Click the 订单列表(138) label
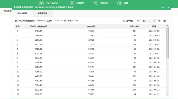This screenshot has width=178, height=99. (x=52, y=3)
